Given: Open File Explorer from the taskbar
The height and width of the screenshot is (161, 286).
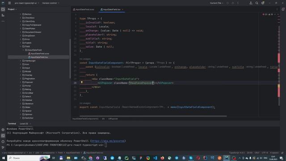Looking at the screenshot, I should pyautogui.click(x=68, y=158).
